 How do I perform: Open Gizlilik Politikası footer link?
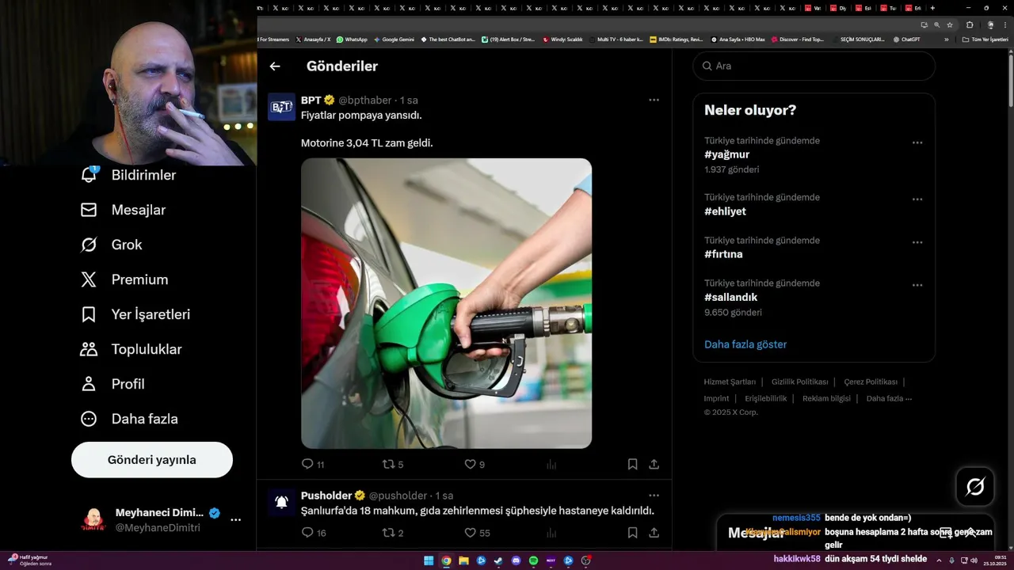click(799, 382)
